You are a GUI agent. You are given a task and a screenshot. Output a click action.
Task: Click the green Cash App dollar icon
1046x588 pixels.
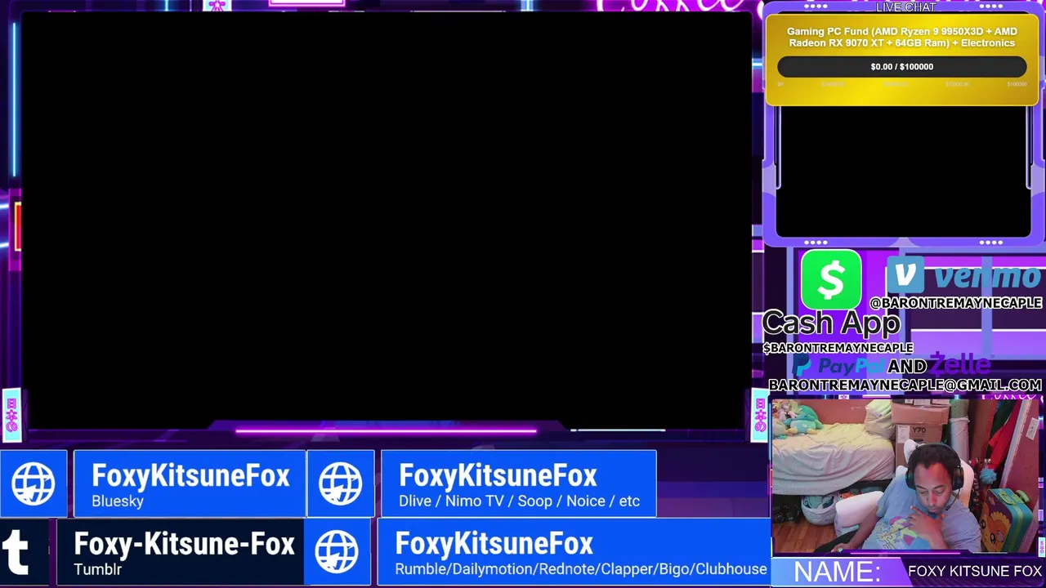[831, 280]
